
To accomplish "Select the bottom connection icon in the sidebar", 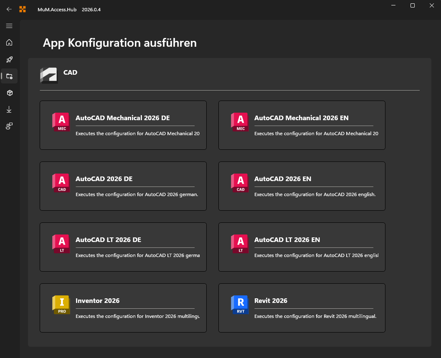I will 9,126.
